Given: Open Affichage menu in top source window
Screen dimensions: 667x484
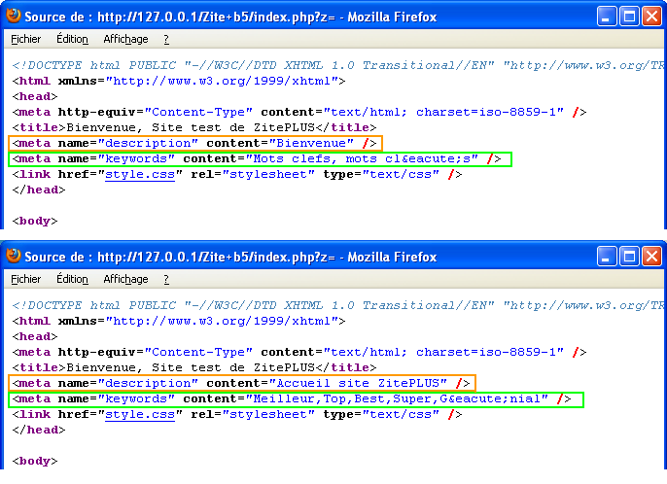Looking at the screenshot, I should pyautogui.click(x=126, y=39).
